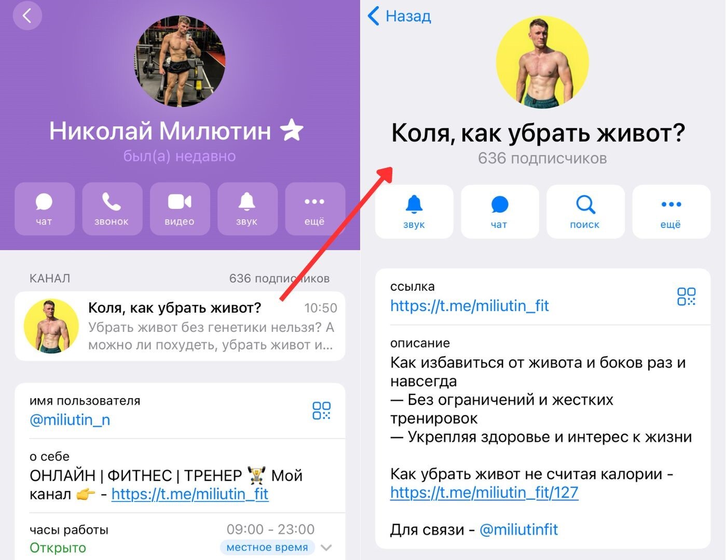Tap the @miliutin_n username link

point(70,419)
